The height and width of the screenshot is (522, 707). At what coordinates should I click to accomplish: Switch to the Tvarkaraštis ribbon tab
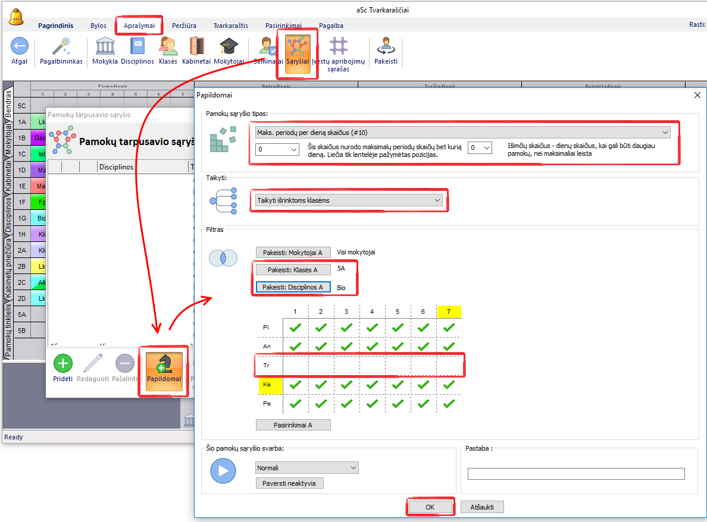point(230,26)
